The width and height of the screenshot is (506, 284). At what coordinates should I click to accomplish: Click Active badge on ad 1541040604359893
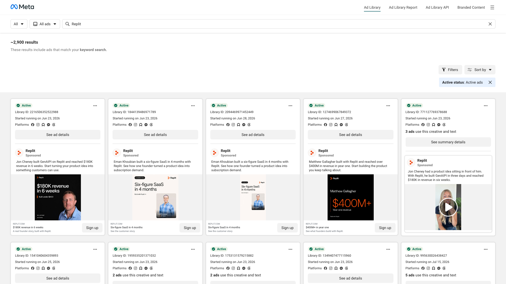[24, 249]
